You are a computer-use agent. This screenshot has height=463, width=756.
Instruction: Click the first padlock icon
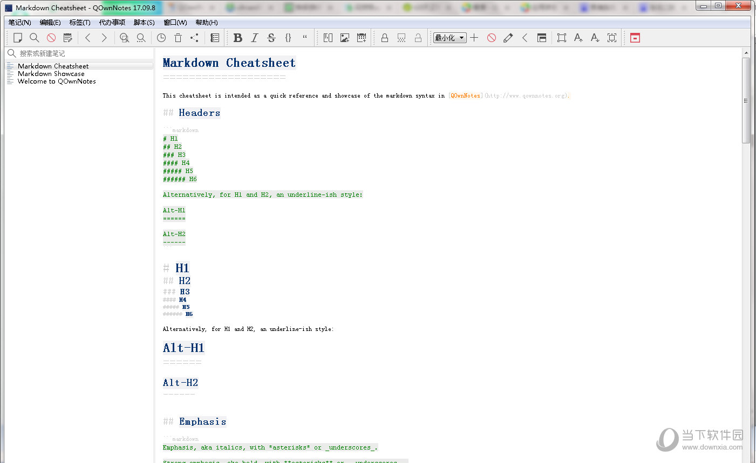click(385, 38)
